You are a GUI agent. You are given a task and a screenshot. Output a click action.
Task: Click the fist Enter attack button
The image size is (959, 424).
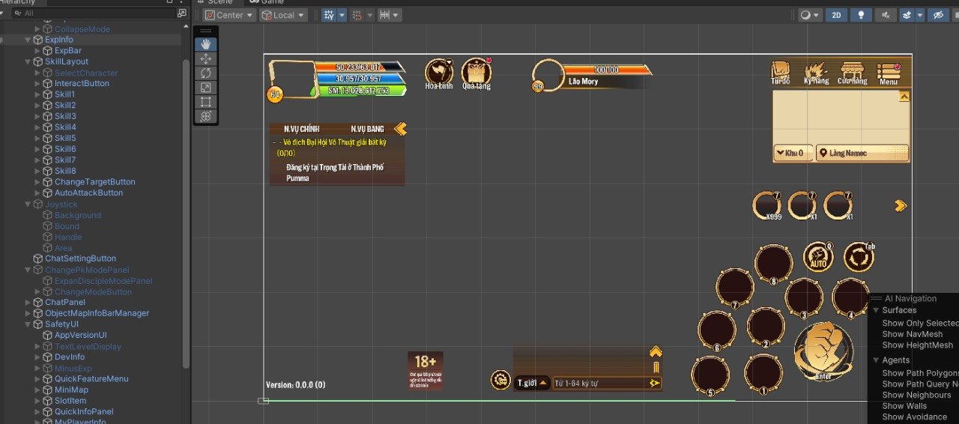coord(823,351)
